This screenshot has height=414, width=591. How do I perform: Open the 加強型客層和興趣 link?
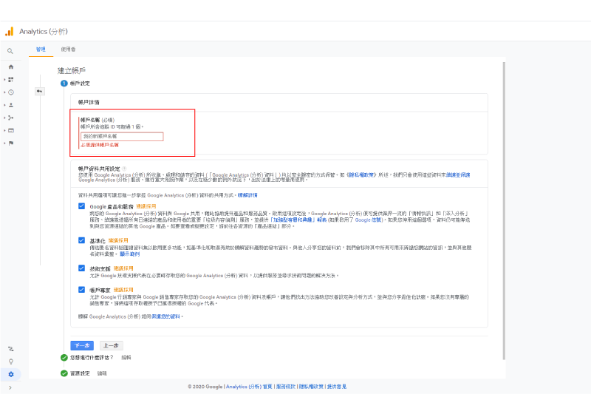pos(298,220)
